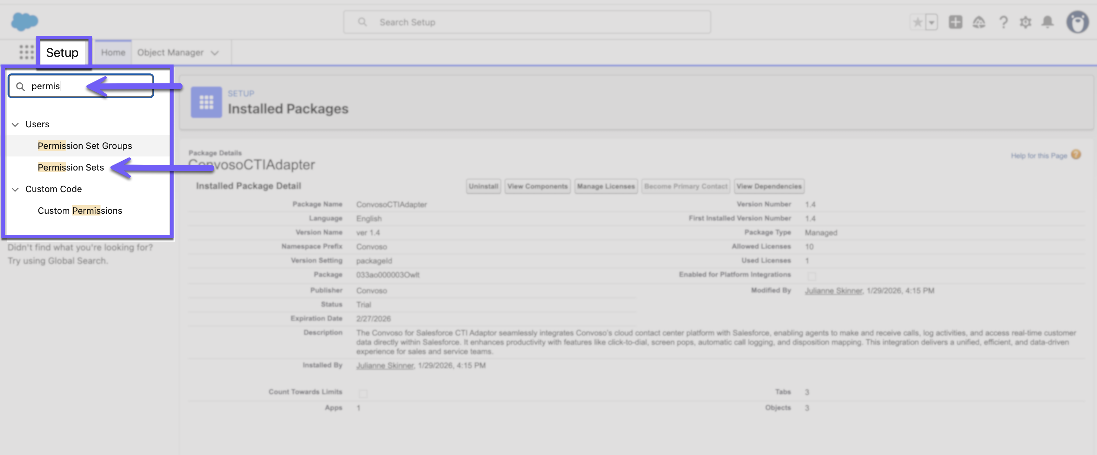1097x455 pixels.
Task: Open the user profile avatar
Action: click(1077, 22)
